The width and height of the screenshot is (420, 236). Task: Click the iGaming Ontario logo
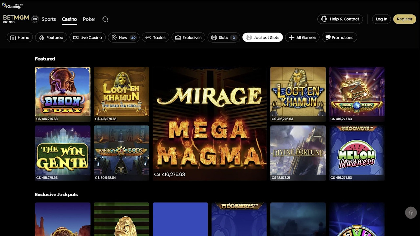click(x=12, y=5)
